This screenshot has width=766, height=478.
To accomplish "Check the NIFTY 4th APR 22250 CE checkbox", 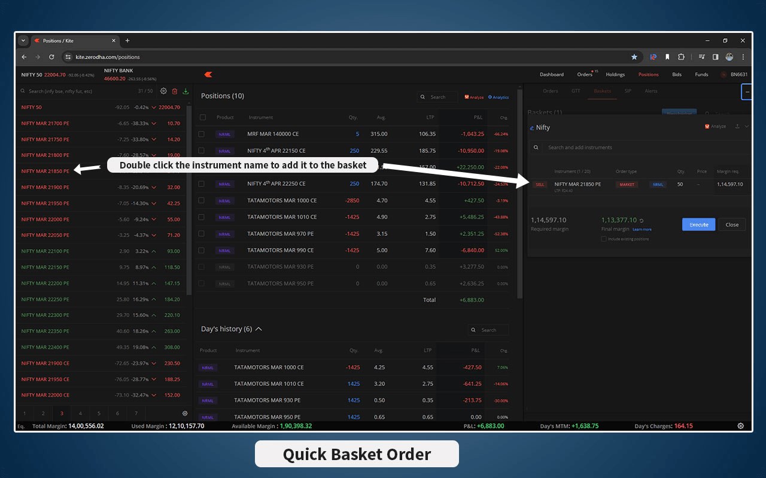I will (202, 183).
